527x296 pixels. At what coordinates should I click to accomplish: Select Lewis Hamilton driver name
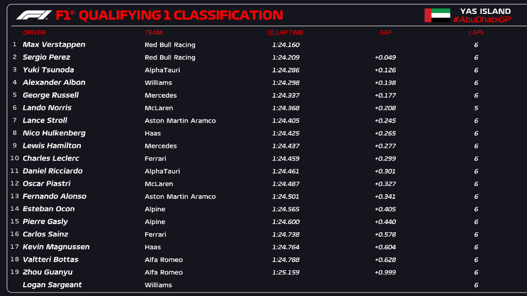click(52, 145)
